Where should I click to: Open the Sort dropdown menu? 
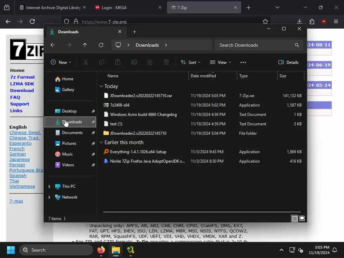point(190,62)
